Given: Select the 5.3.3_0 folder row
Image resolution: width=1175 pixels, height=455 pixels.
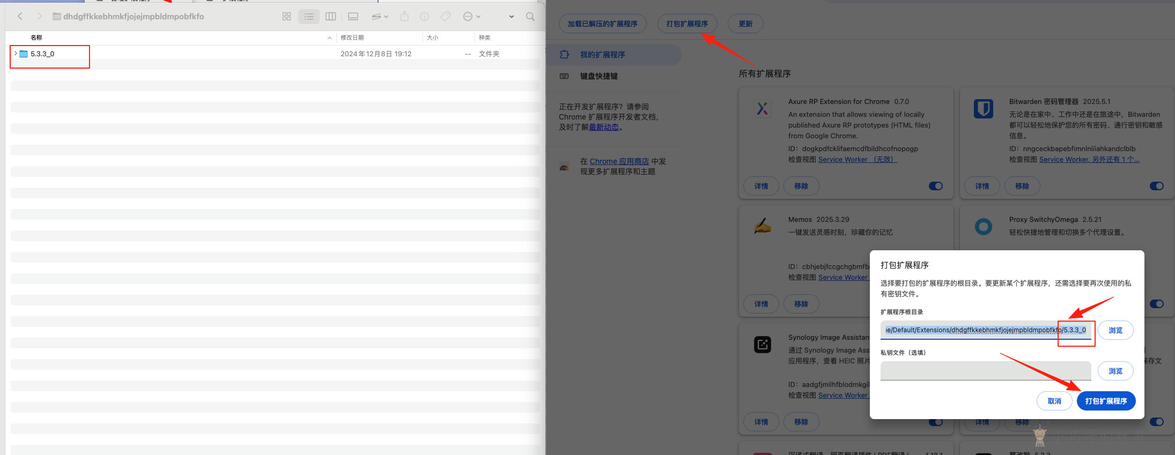Looking at the screenshot, I should (x=275, y=54).
